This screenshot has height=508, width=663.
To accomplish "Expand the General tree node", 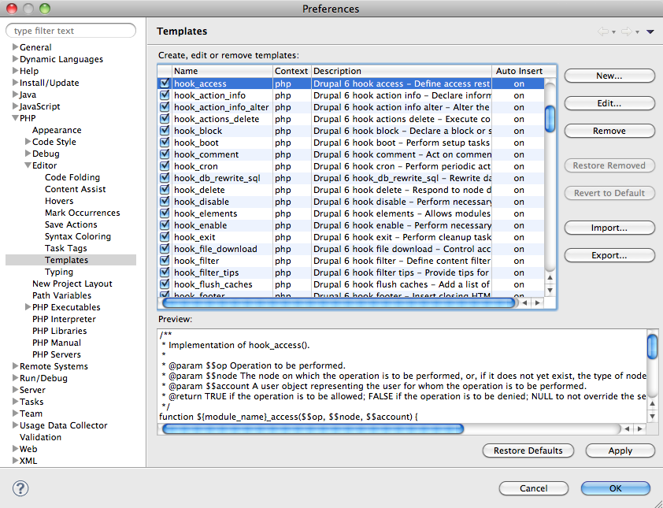I will point(15,47).
